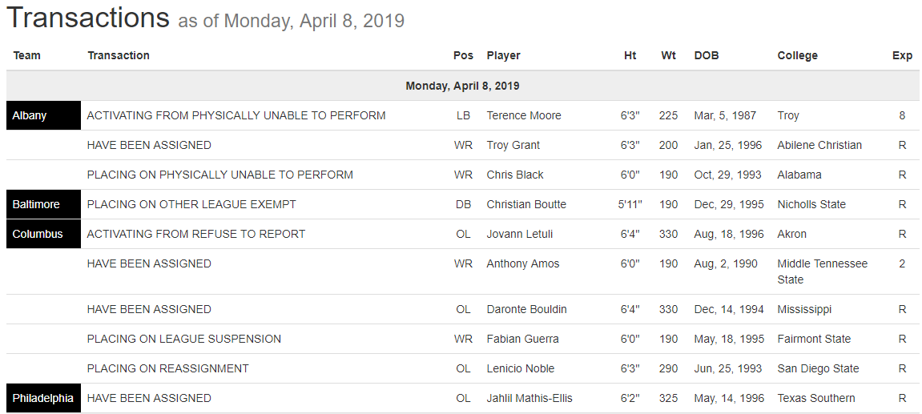922x414 pixels.
Task: Click the Team column header
Action: [27, 55]
